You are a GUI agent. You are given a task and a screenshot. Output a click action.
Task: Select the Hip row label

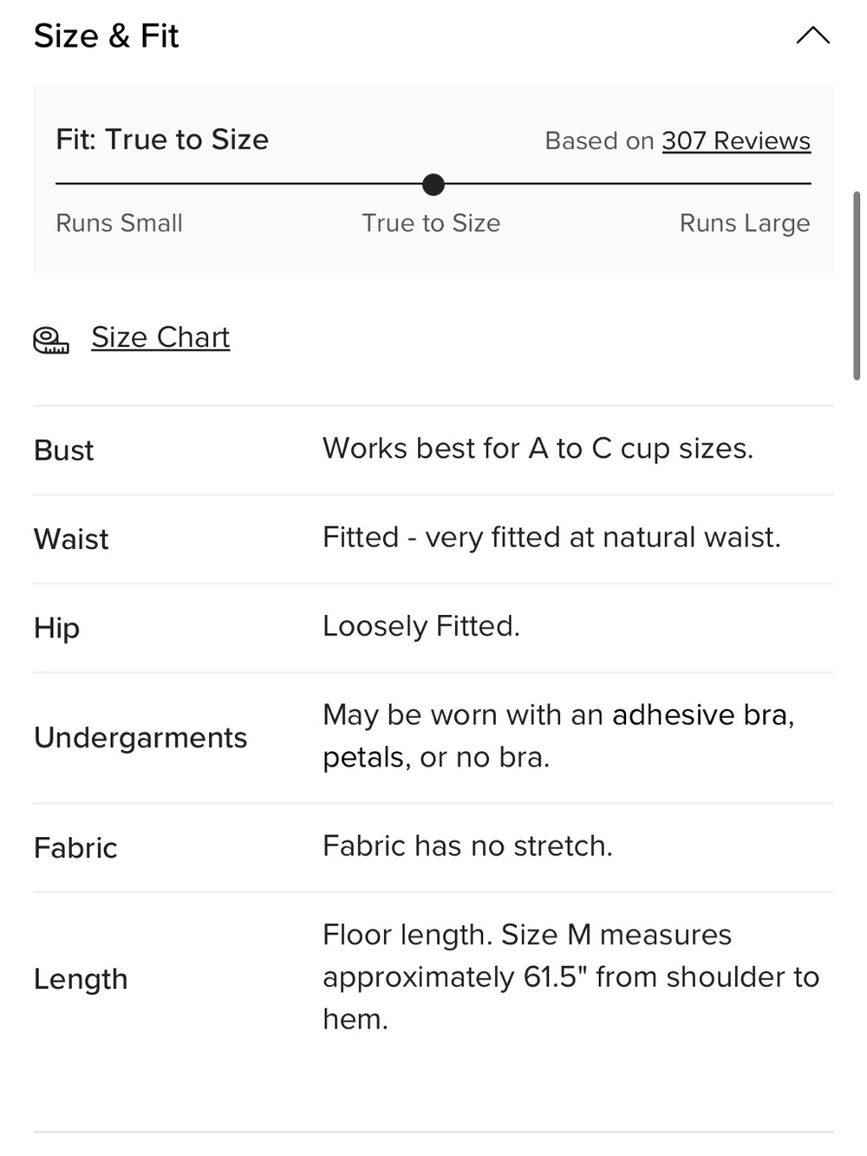point(56,628)
